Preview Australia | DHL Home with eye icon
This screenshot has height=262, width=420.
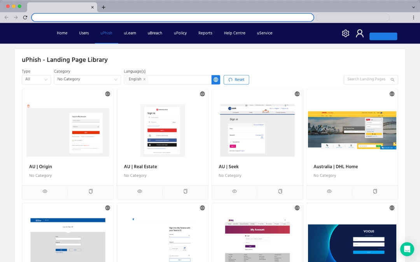tap(329, 191)
